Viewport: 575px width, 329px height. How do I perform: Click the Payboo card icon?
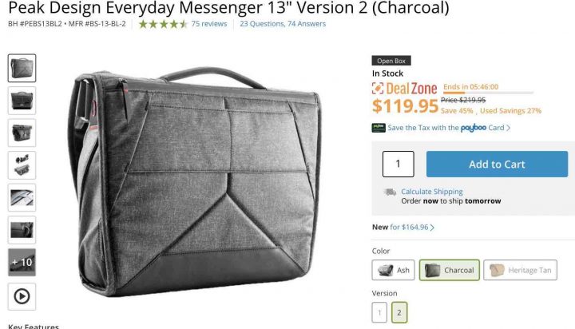(379, 128)
